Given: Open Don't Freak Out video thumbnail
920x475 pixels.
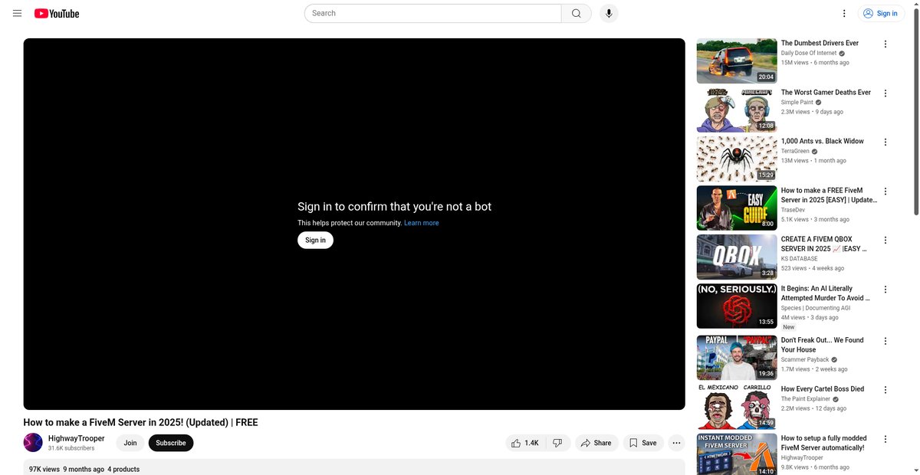Looking at the screenshot, I should point(737,357).
